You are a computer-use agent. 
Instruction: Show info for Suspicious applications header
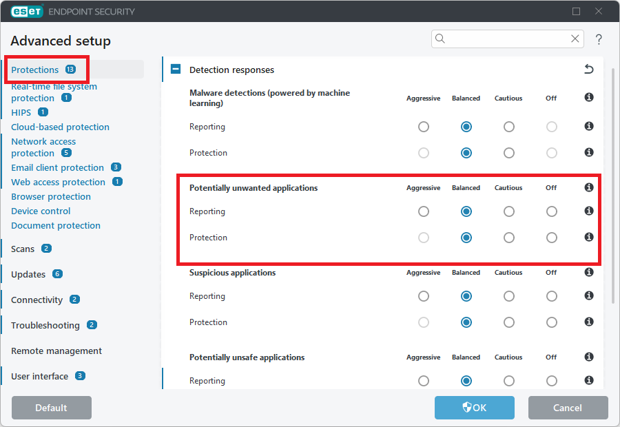tap(589, 272)
